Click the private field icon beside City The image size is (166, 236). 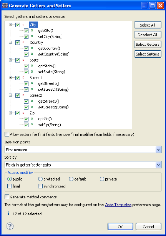coord(23,25)
